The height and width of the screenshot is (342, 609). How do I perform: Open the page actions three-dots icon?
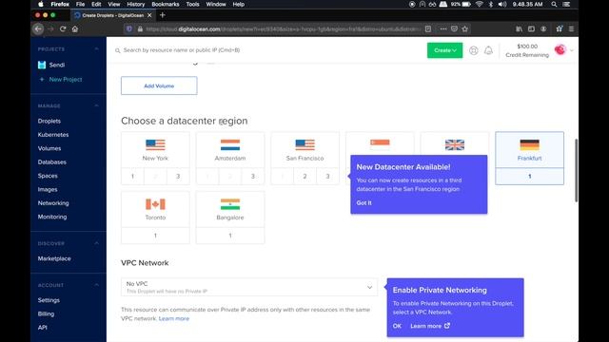pos(443,29)
